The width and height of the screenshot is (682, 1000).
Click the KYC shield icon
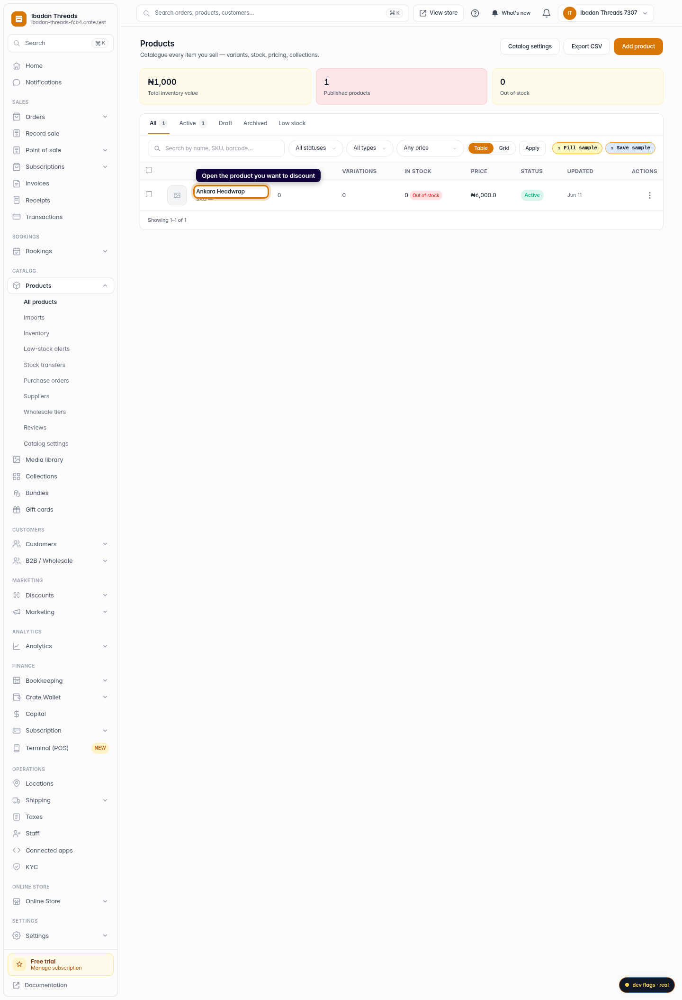pyautogui.click(x=17, y=867)
